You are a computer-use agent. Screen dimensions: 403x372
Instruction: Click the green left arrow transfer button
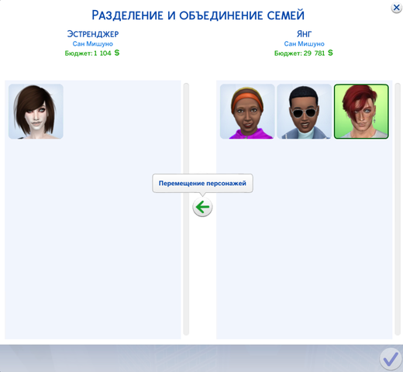(202, 207)
